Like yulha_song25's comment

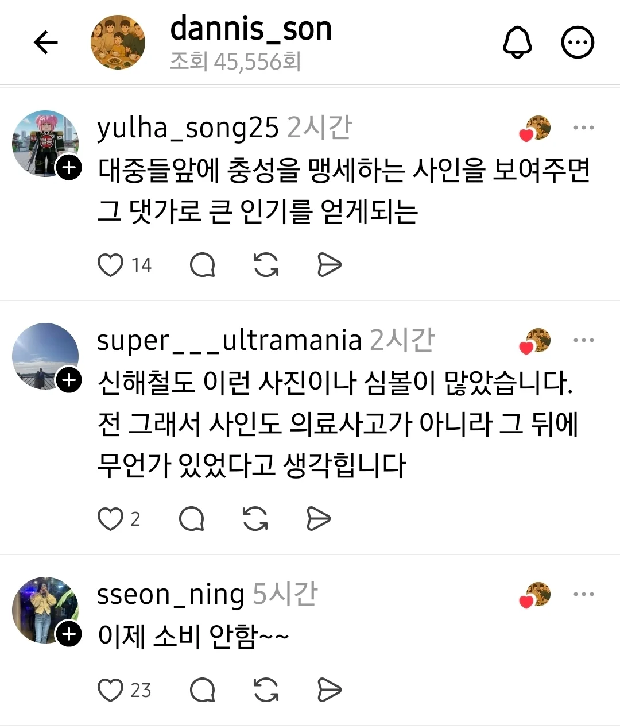click(x=110, y=265)
